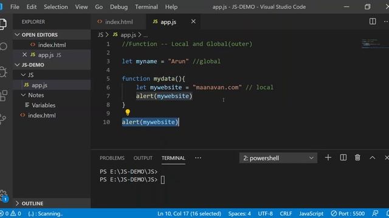
Task: Select the TERMINAL panel tab
Action: coord(173,158)
